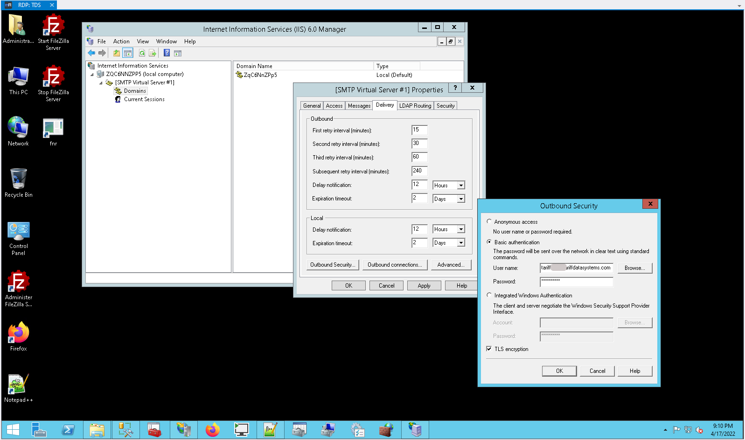Click the grey forward arrow toolbar icon
Viewport: 745px width, 440px height.
click(x=102, y=53)
